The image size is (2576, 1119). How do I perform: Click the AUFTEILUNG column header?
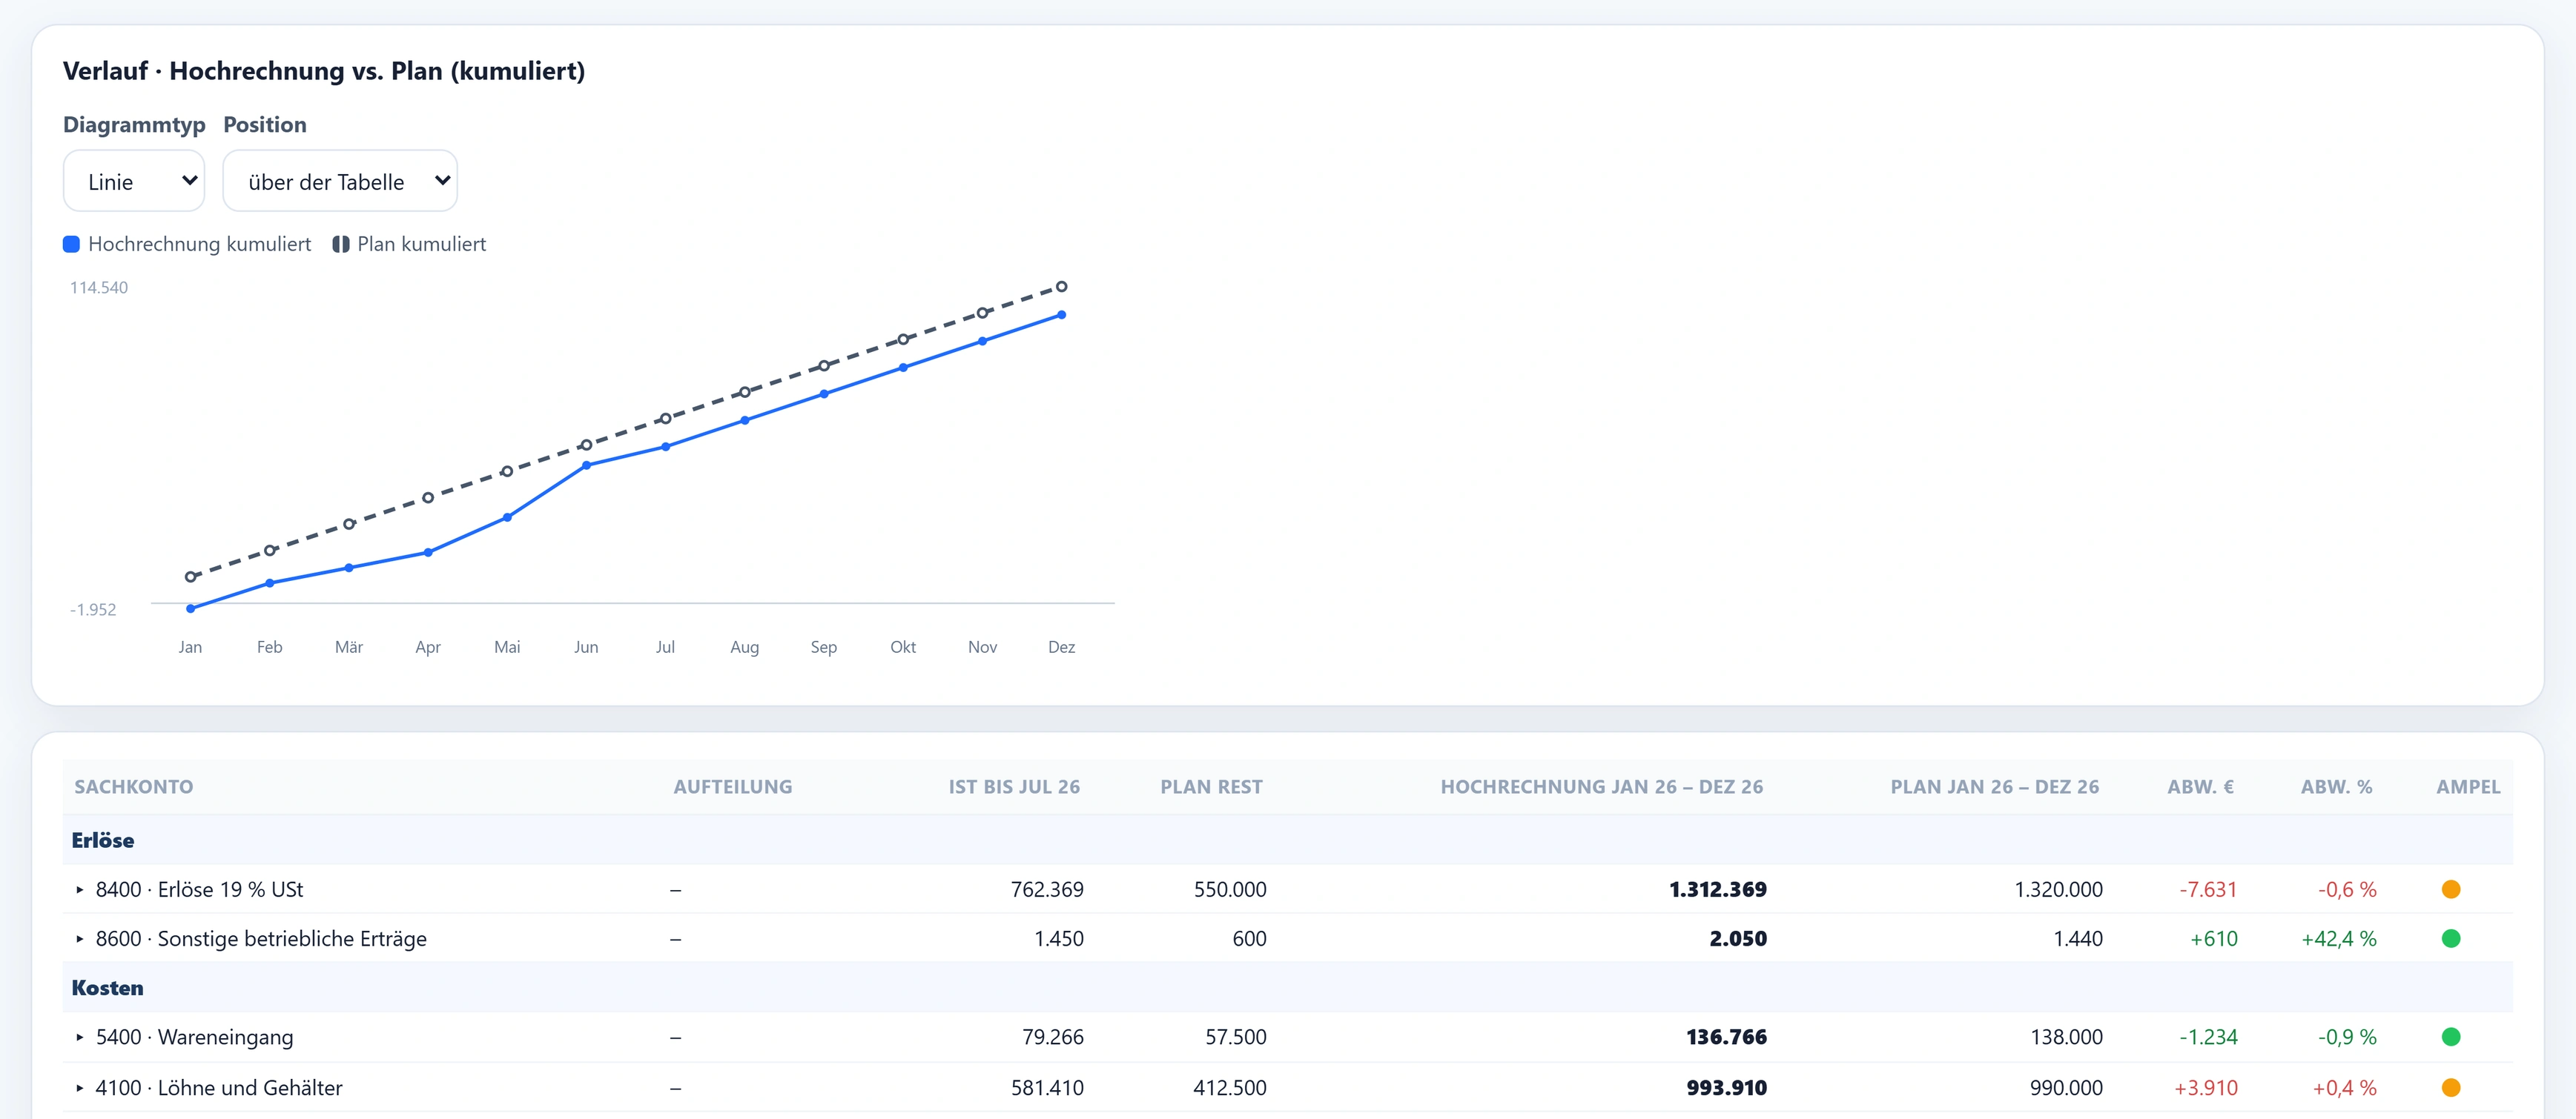click(x=733, y=787)
